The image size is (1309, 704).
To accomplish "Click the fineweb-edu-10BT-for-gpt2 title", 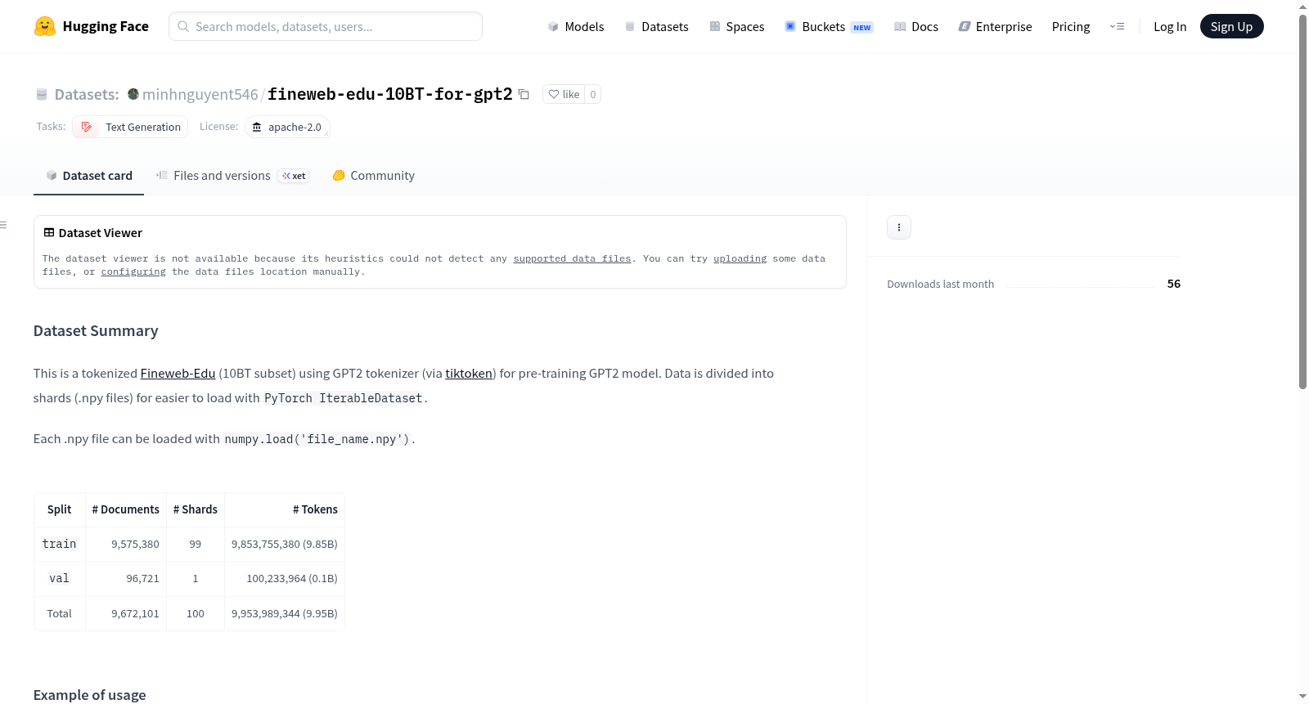I will (390, 94).
